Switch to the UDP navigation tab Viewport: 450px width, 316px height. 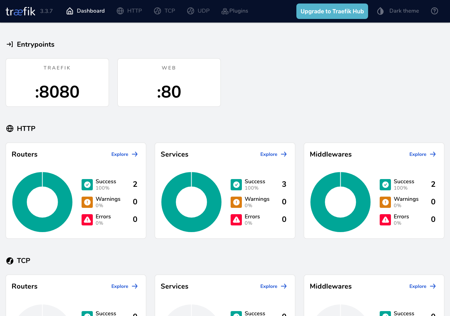pyautogui.click(x=198, y=11)
